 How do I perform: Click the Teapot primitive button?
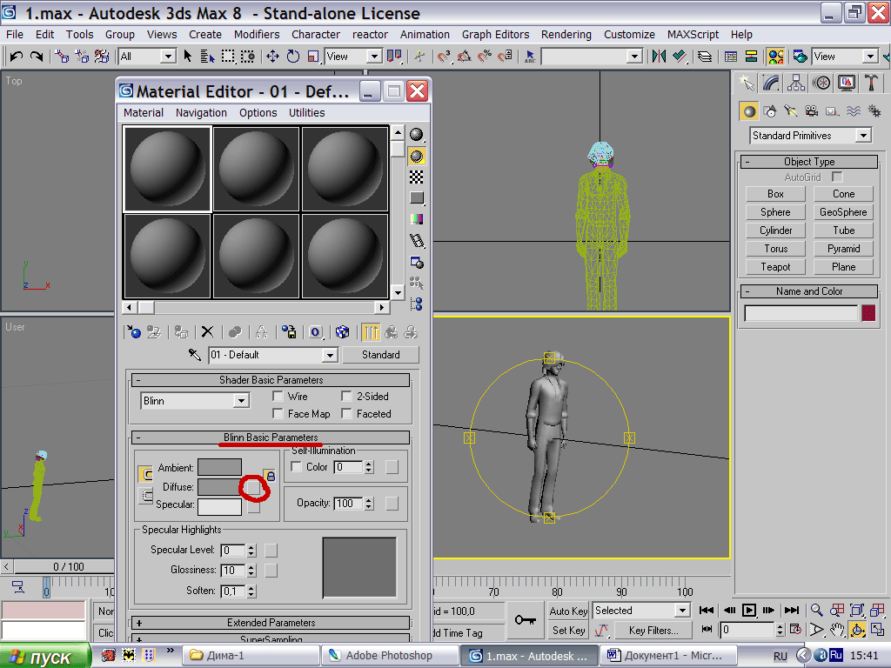(x=775, y=266)
